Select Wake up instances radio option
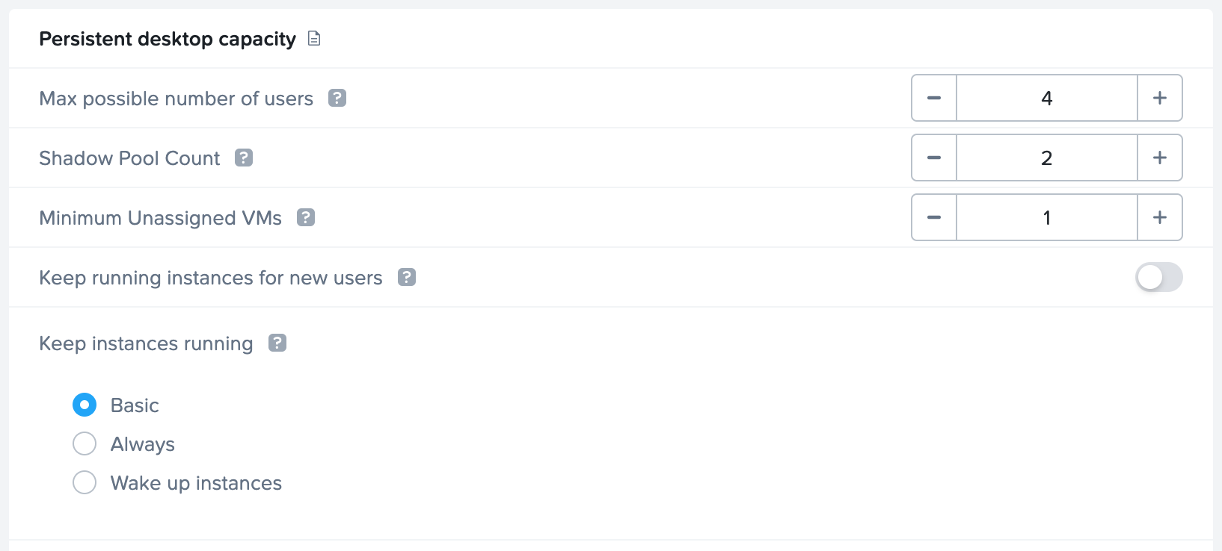This screenshot has width=1222, height=551. click(85, 482)
